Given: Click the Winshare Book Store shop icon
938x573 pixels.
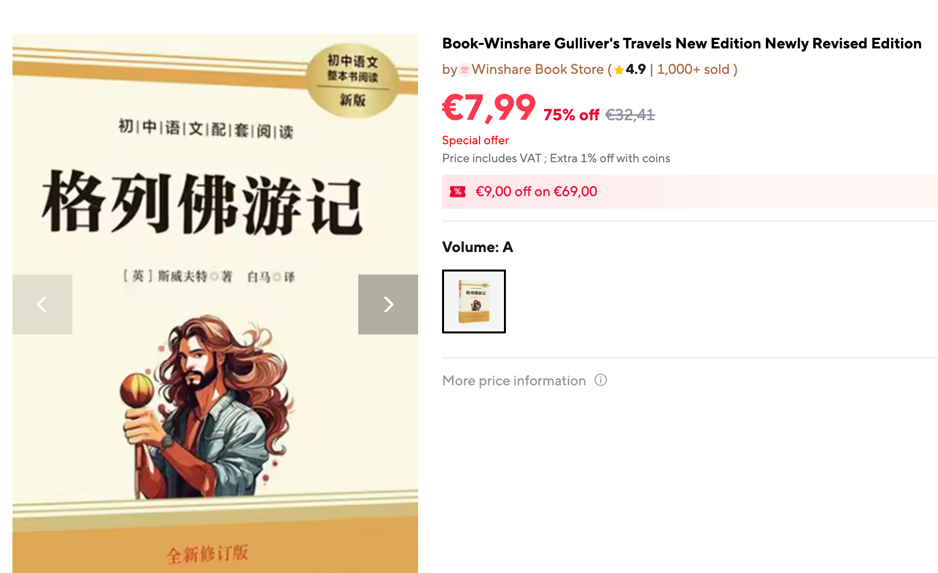Looking at the screenshot, I should [x=465, y=69].
